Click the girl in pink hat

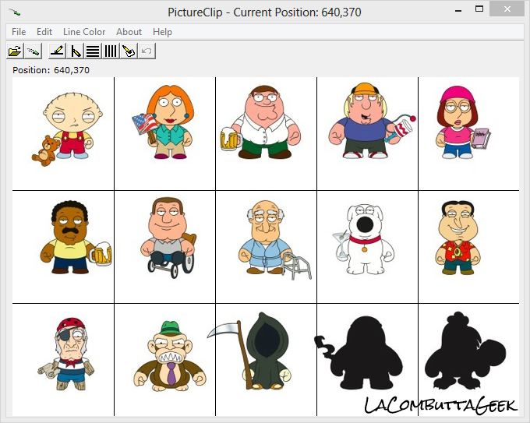click(x=463, y=122)
